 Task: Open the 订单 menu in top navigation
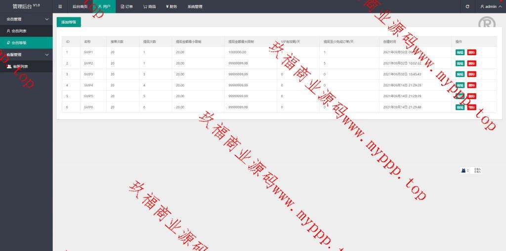click(x=127, y=7)
